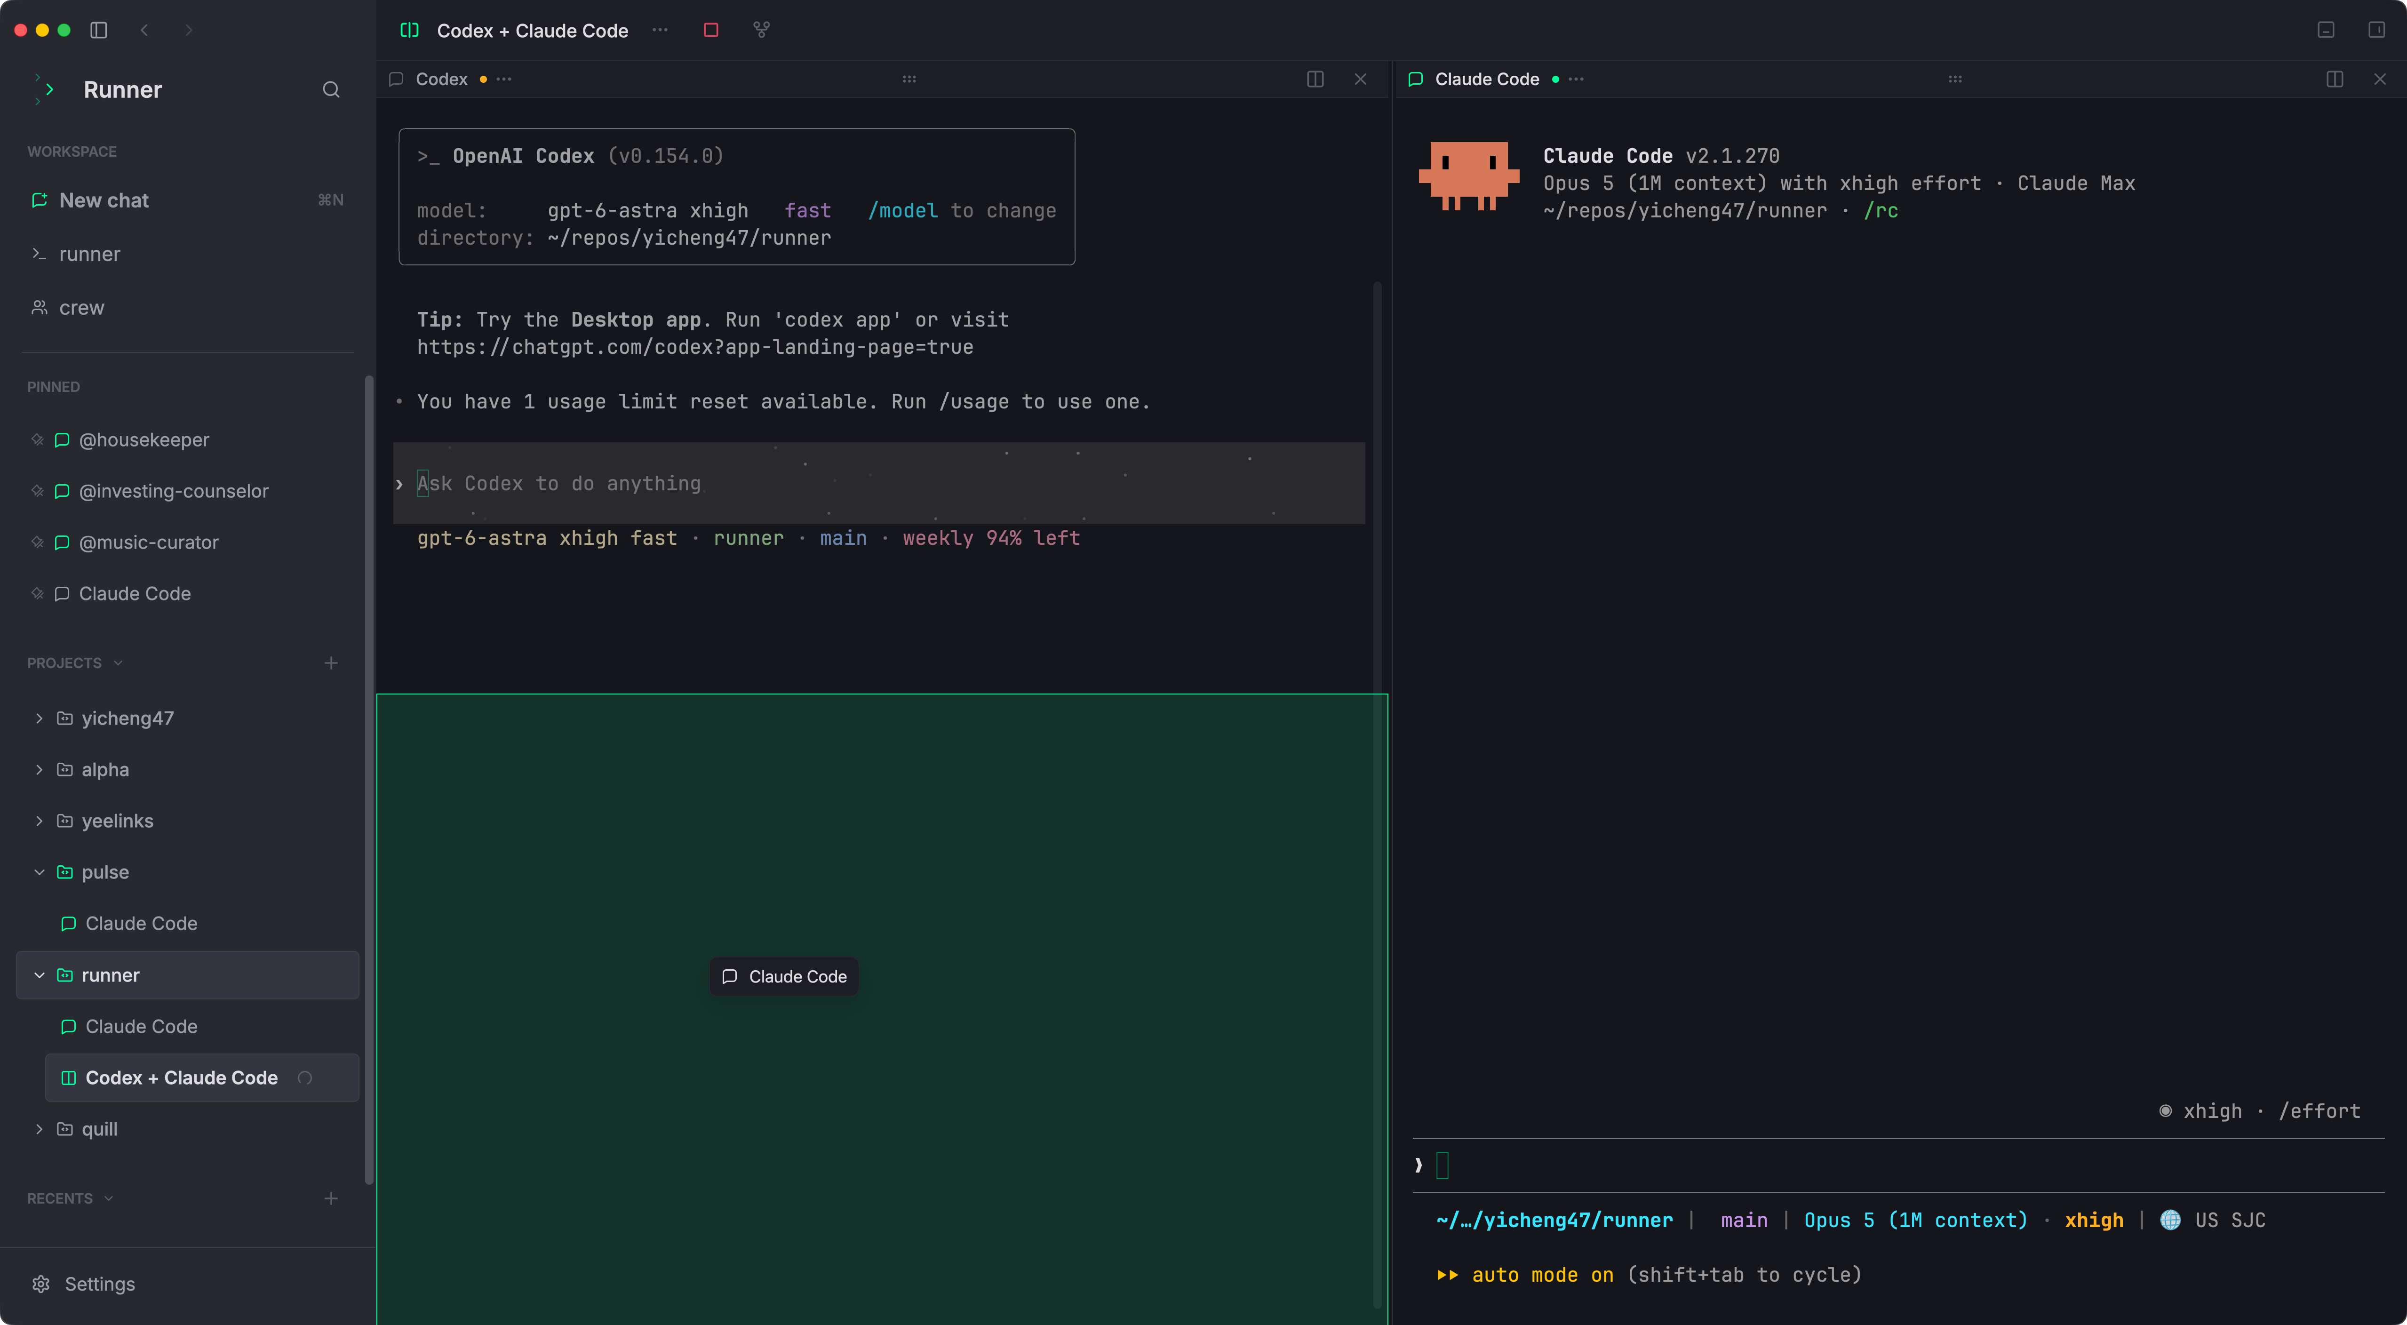Collapse the runner project

point(39,974)
